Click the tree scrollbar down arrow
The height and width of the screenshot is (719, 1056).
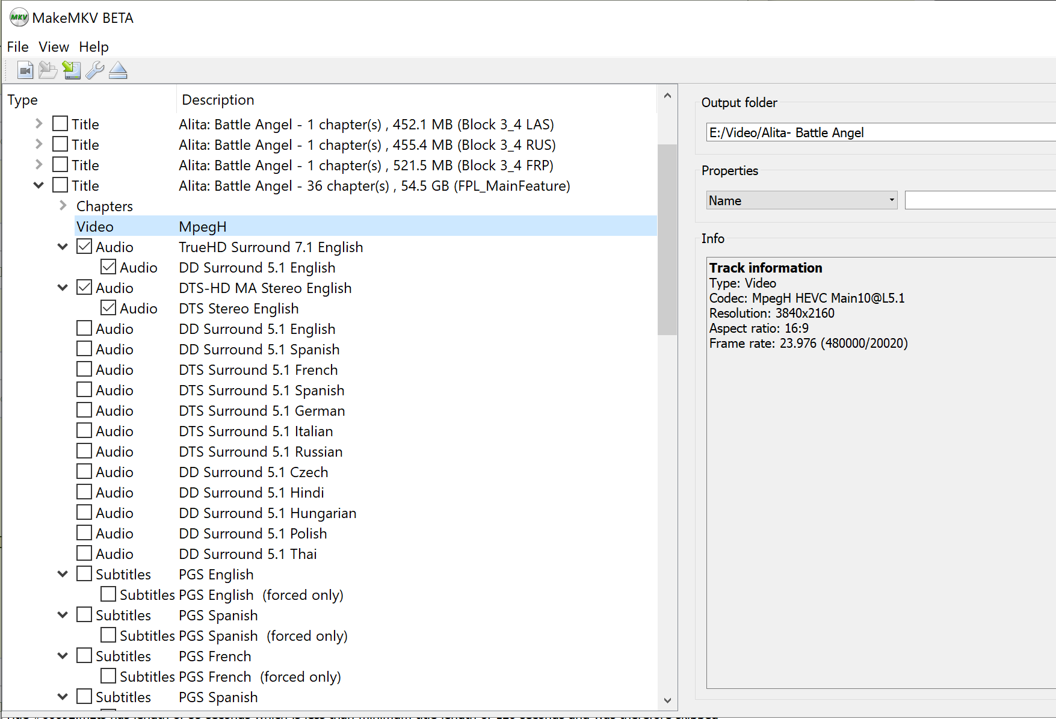click(667, 700)
